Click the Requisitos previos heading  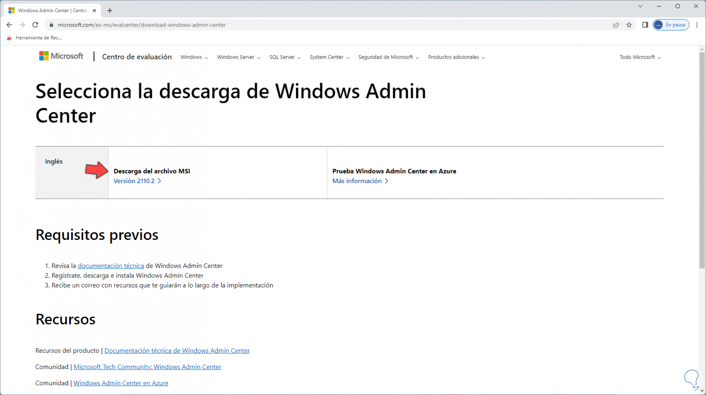click(97, 235)
